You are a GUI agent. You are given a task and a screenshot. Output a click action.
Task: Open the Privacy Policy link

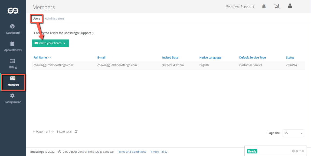(158, 152)
